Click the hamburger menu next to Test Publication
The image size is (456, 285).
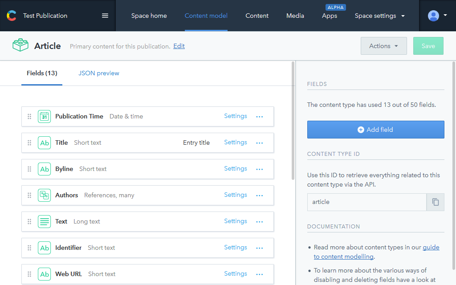point(105,16)
